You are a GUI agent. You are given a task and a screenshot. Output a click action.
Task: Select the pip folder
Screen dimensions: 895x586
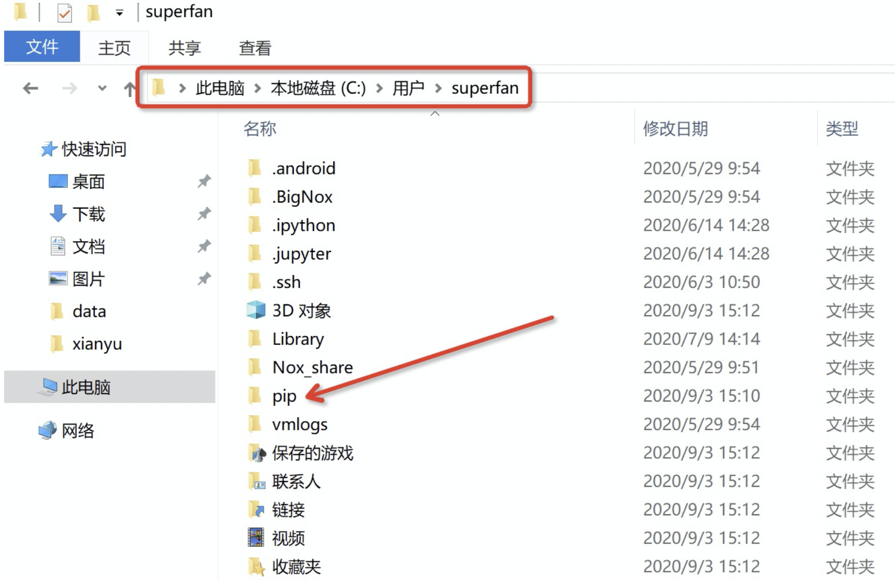pyautogui.click(x=284, y=396)
